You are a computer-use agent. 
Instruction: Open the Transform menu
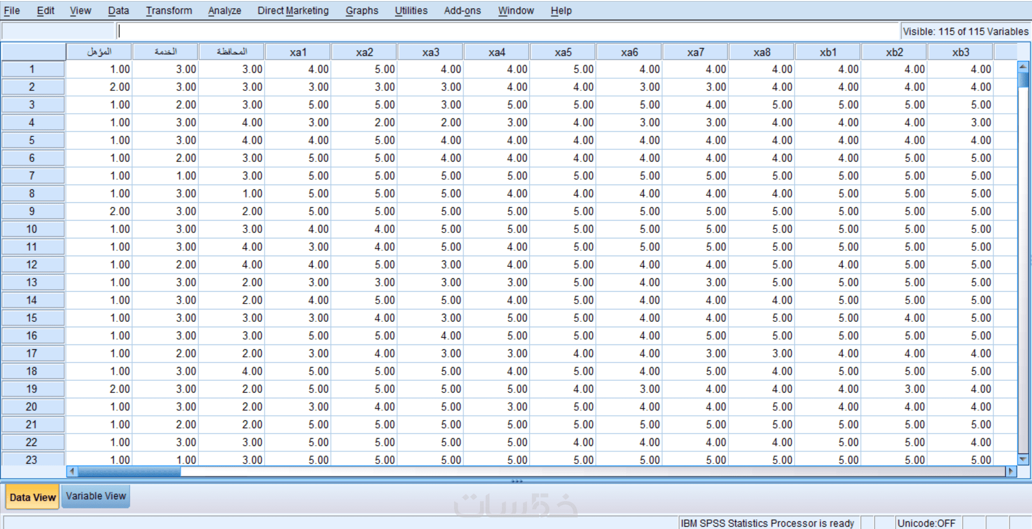[x=169, y=10]
